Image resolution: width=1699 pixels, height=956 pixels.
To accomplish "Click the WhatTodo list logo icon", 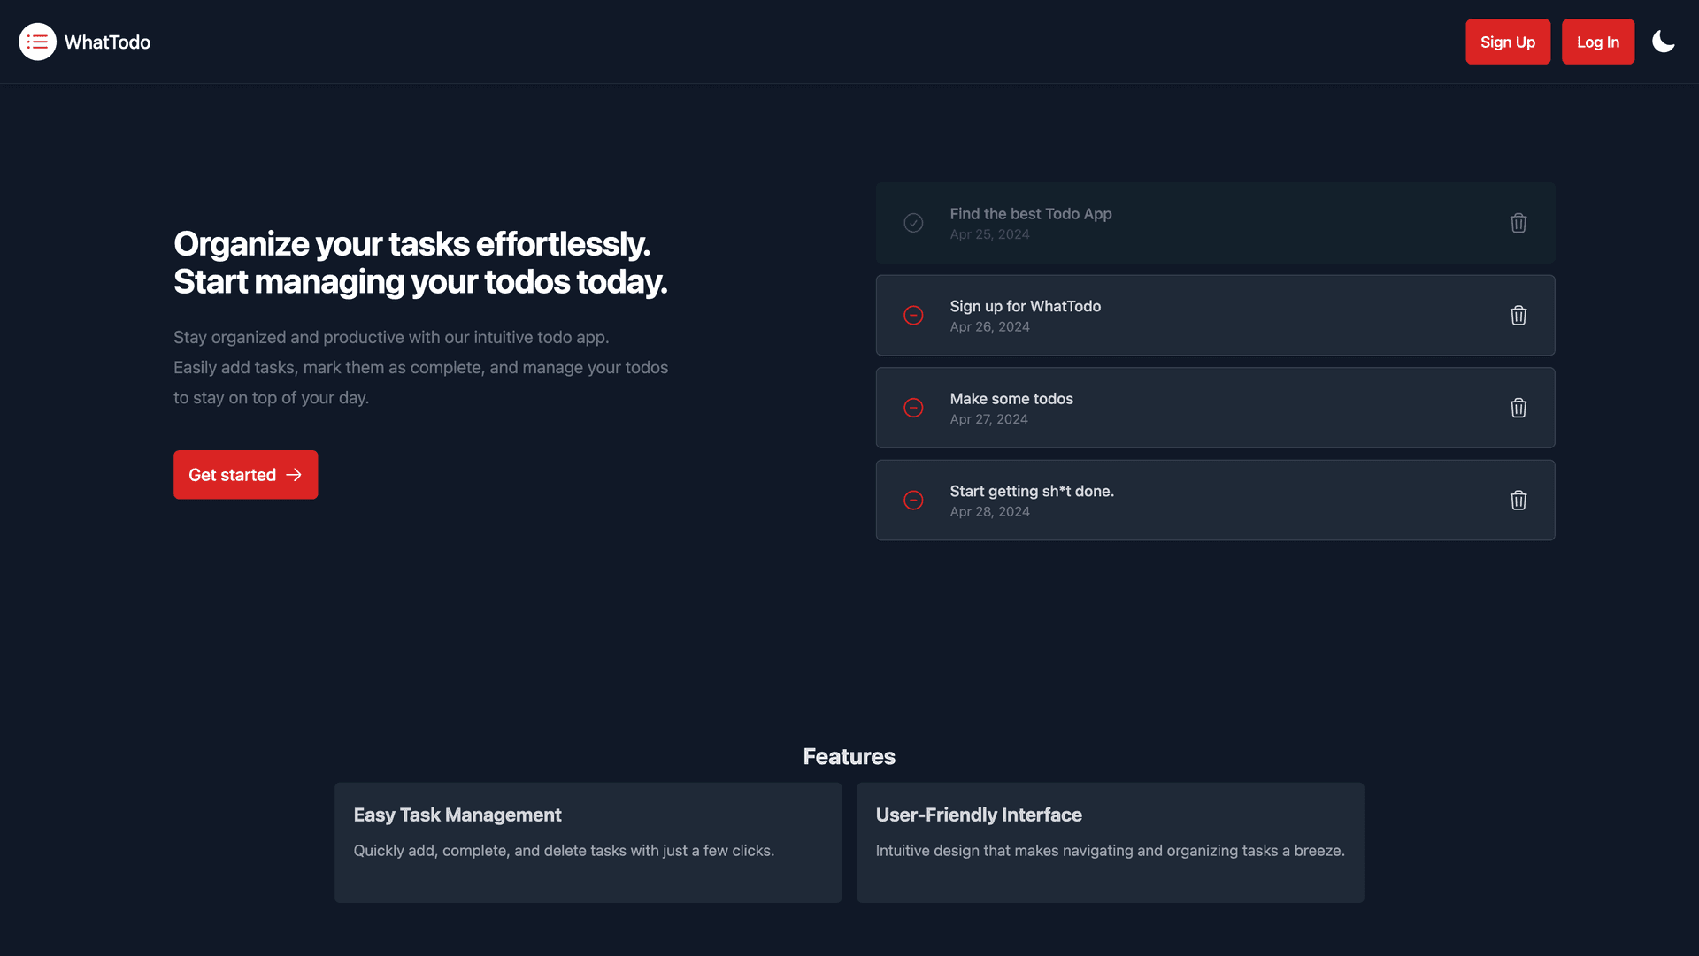I will tap(37, 42).
